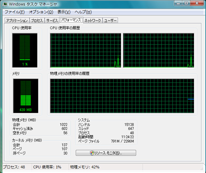
Task: Click the handles count 15128
Action: [129, 124]
